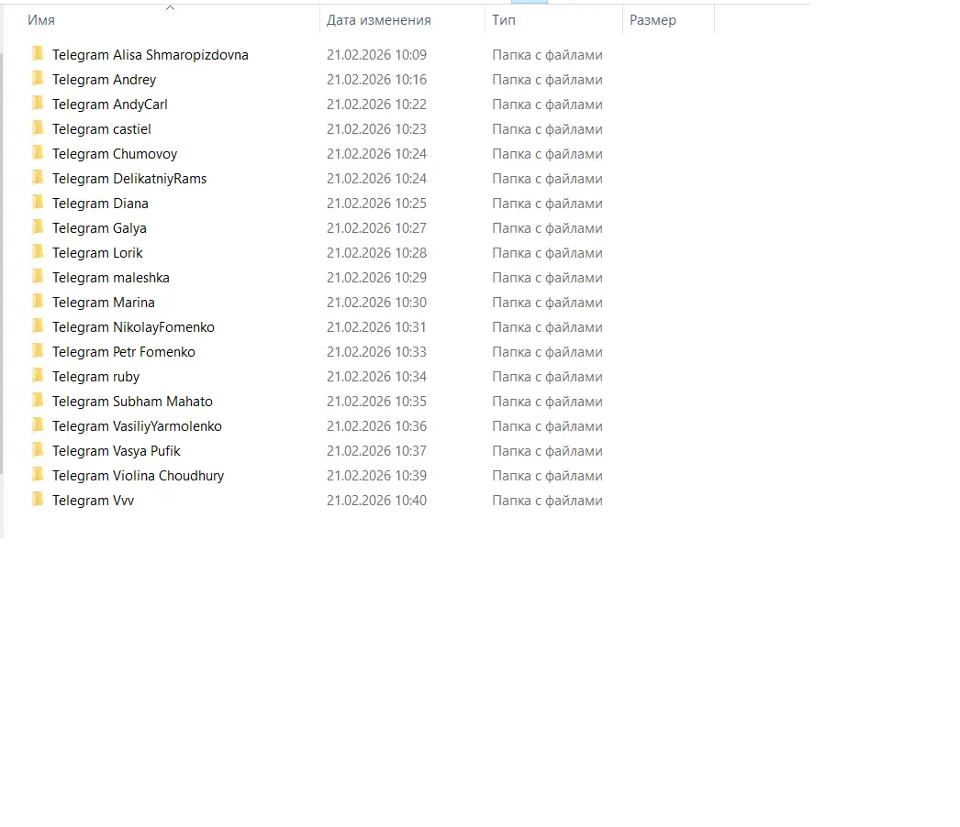Click the folder icon next to Telegram Andrey

(x=38, y=79)
